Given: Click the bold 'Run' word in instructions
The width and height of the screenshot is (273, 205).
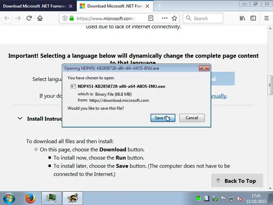Looking at the screenshot, I should tap(121, 158).
